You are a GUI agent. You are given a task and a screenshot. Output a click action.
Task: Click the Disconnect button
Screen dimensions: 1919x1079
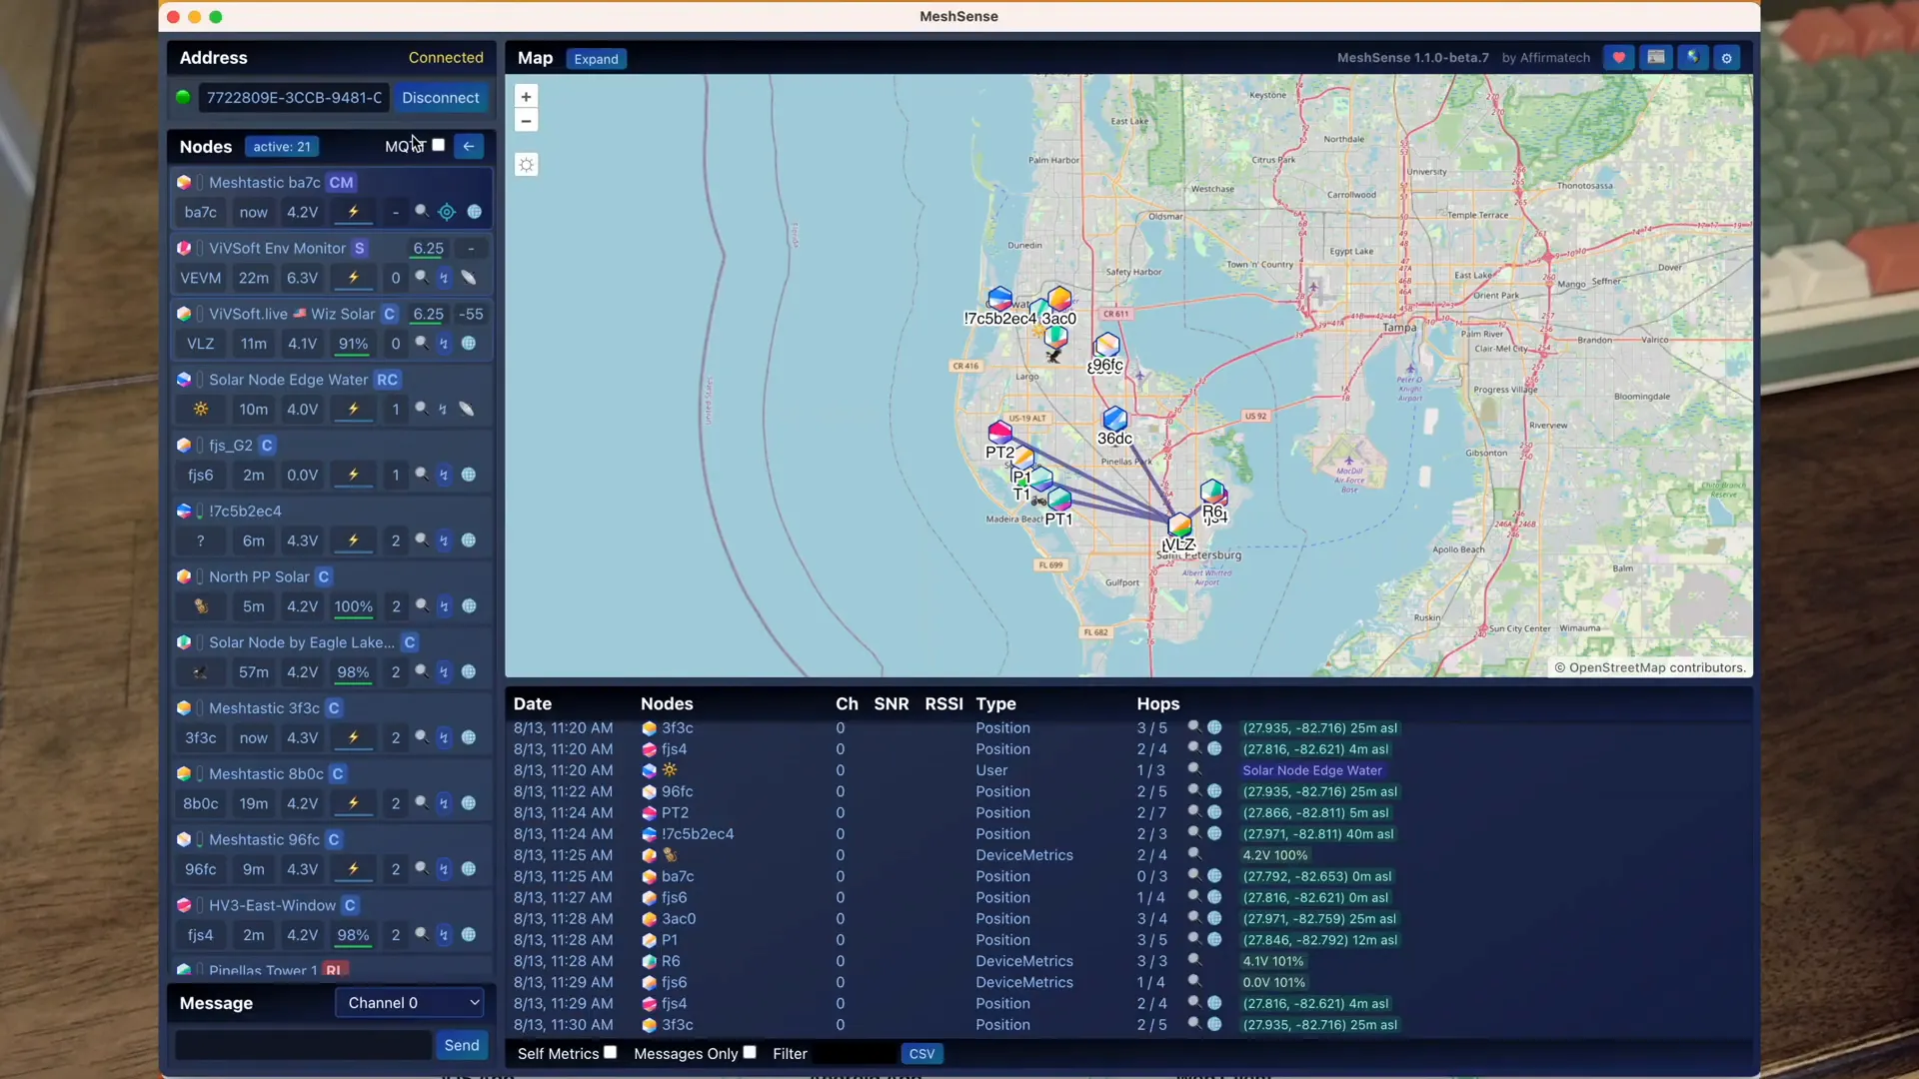coord(441,98)
